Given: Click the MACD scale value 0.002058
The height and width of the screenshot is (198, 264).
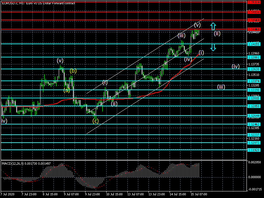Looking at the screenshot, I should 254,162.
